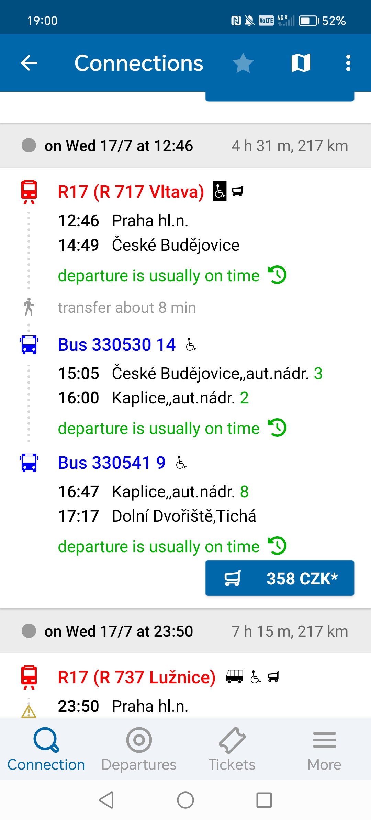This screenshot has height=820, width=371.
Task: Tap the blue bus icon for Bus 330530 14
Action: (29, 345)
